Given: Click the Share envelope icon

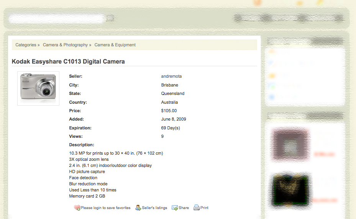Looking at the screenshot, I should coord(175,208).
